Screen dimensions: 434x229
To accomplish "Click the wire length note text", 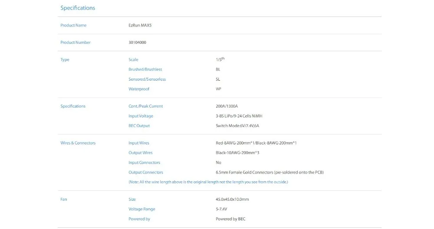I will [208, 182].
